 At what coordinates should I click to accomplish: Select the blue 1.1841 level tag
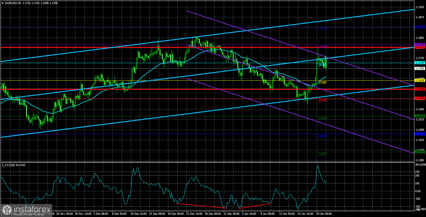coord(420,27)
